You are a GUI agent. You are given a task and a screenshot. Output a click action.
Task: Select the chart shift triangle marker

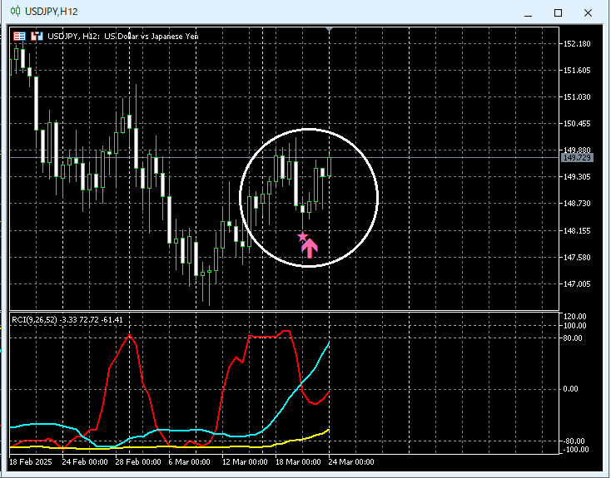point(330,29)
